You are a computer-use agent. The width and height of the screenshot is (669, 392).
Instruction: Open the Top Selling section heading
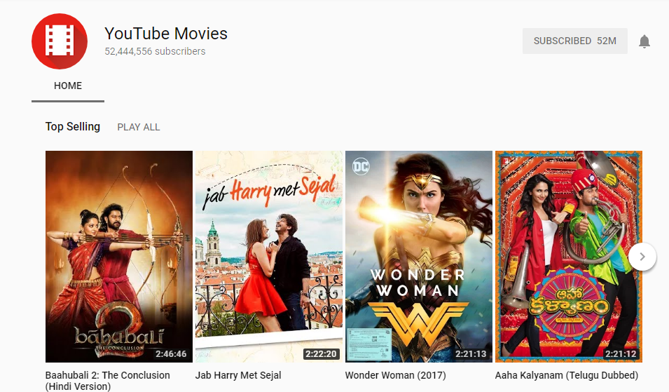click(73, 127)
